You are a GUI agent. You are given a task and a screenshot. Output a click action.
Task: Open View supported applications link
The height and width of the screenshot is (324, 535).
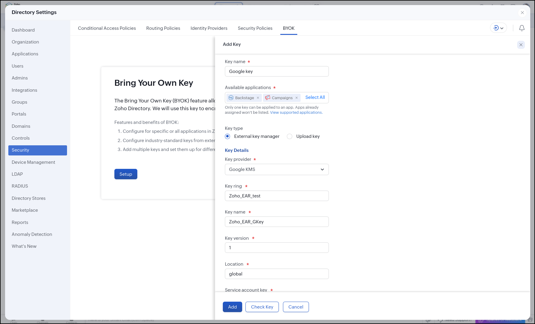(296, 113)
